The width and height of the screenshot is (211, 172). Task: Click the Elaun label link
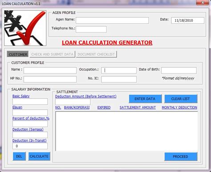tap(17, 107)
